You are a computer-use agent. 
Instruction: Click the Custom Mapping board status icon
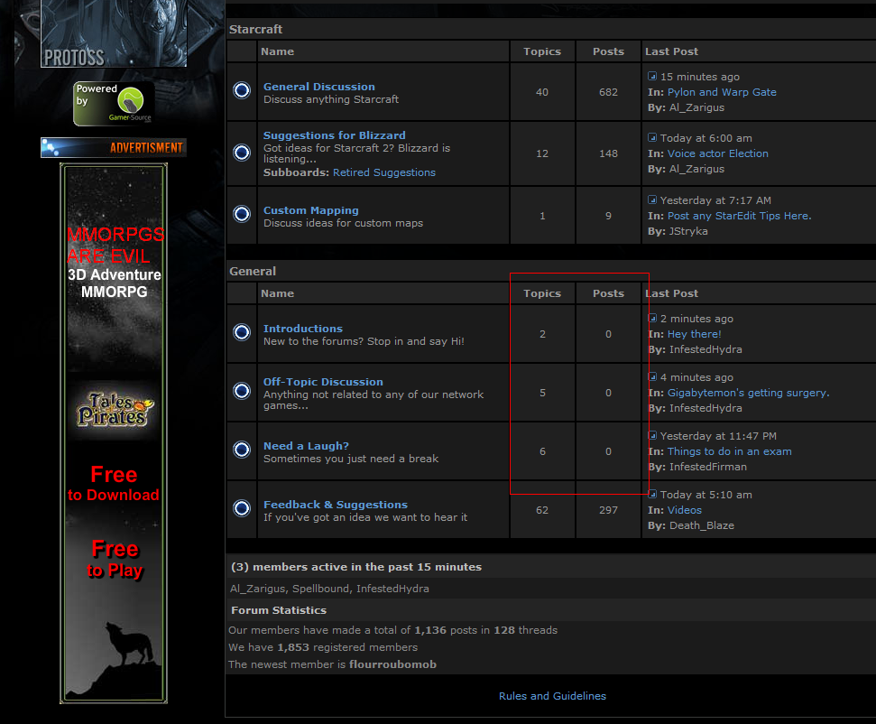coord(242,214)
